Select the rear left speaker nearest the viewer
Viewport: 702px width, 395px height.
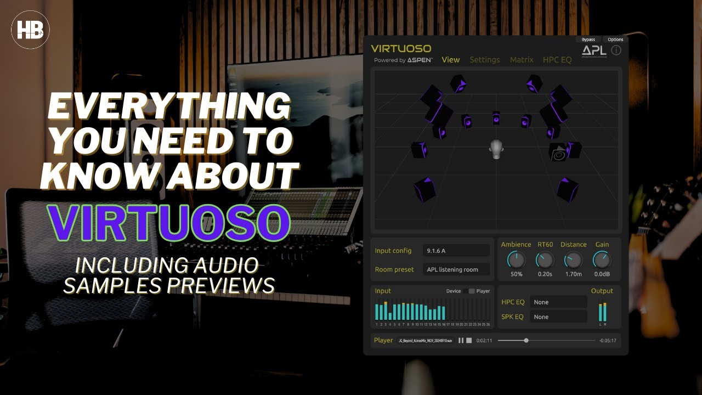424,189
